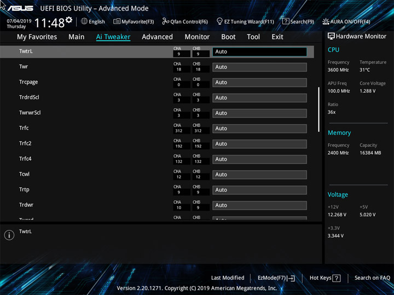The image size is (394, 295).
Task: Select the TwrwrScl setting label
Action: (x=30, y=113)
